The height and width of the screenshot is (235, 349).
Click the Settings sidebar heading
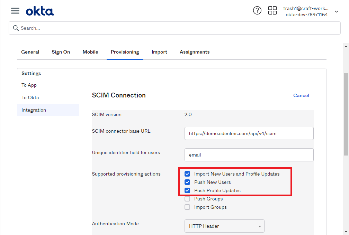click(x=31, y=73)
